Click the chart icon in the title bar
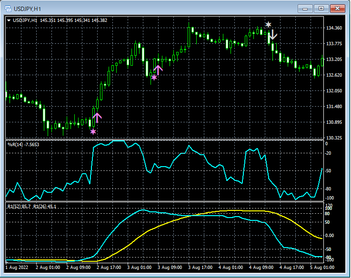 (x=9, y=8)
